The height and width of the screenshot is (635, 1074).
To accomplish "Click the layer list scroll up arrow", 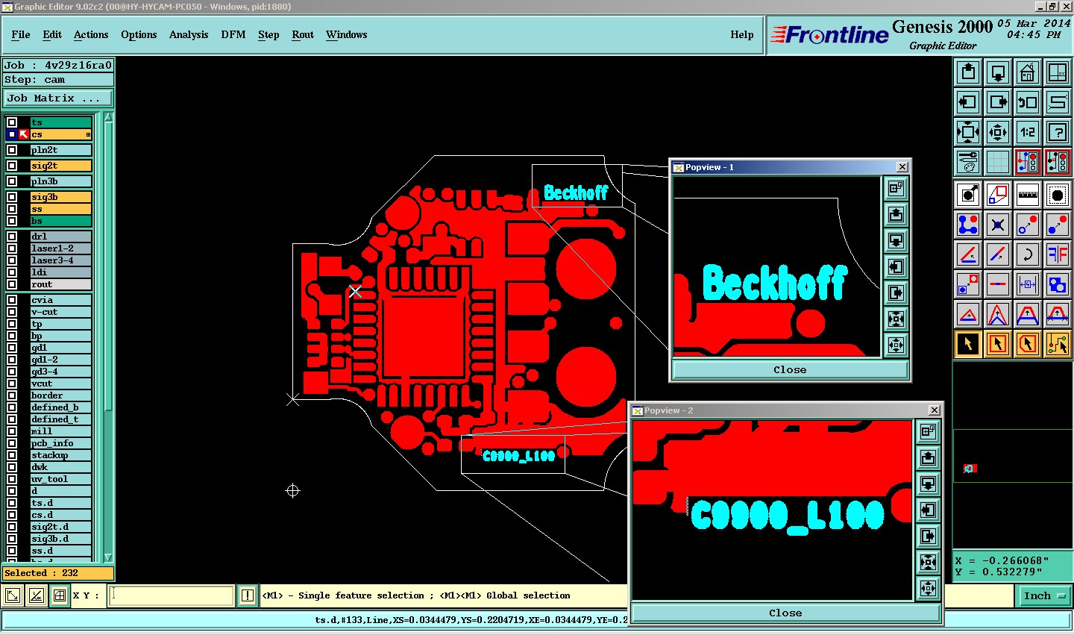I will [x=108, y=117].
